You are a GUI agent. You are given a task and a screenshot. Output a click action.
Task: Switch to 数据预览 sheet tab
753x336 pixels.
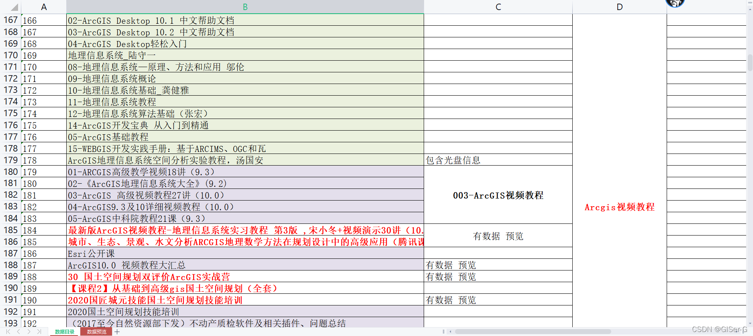[x=97, y=332]
